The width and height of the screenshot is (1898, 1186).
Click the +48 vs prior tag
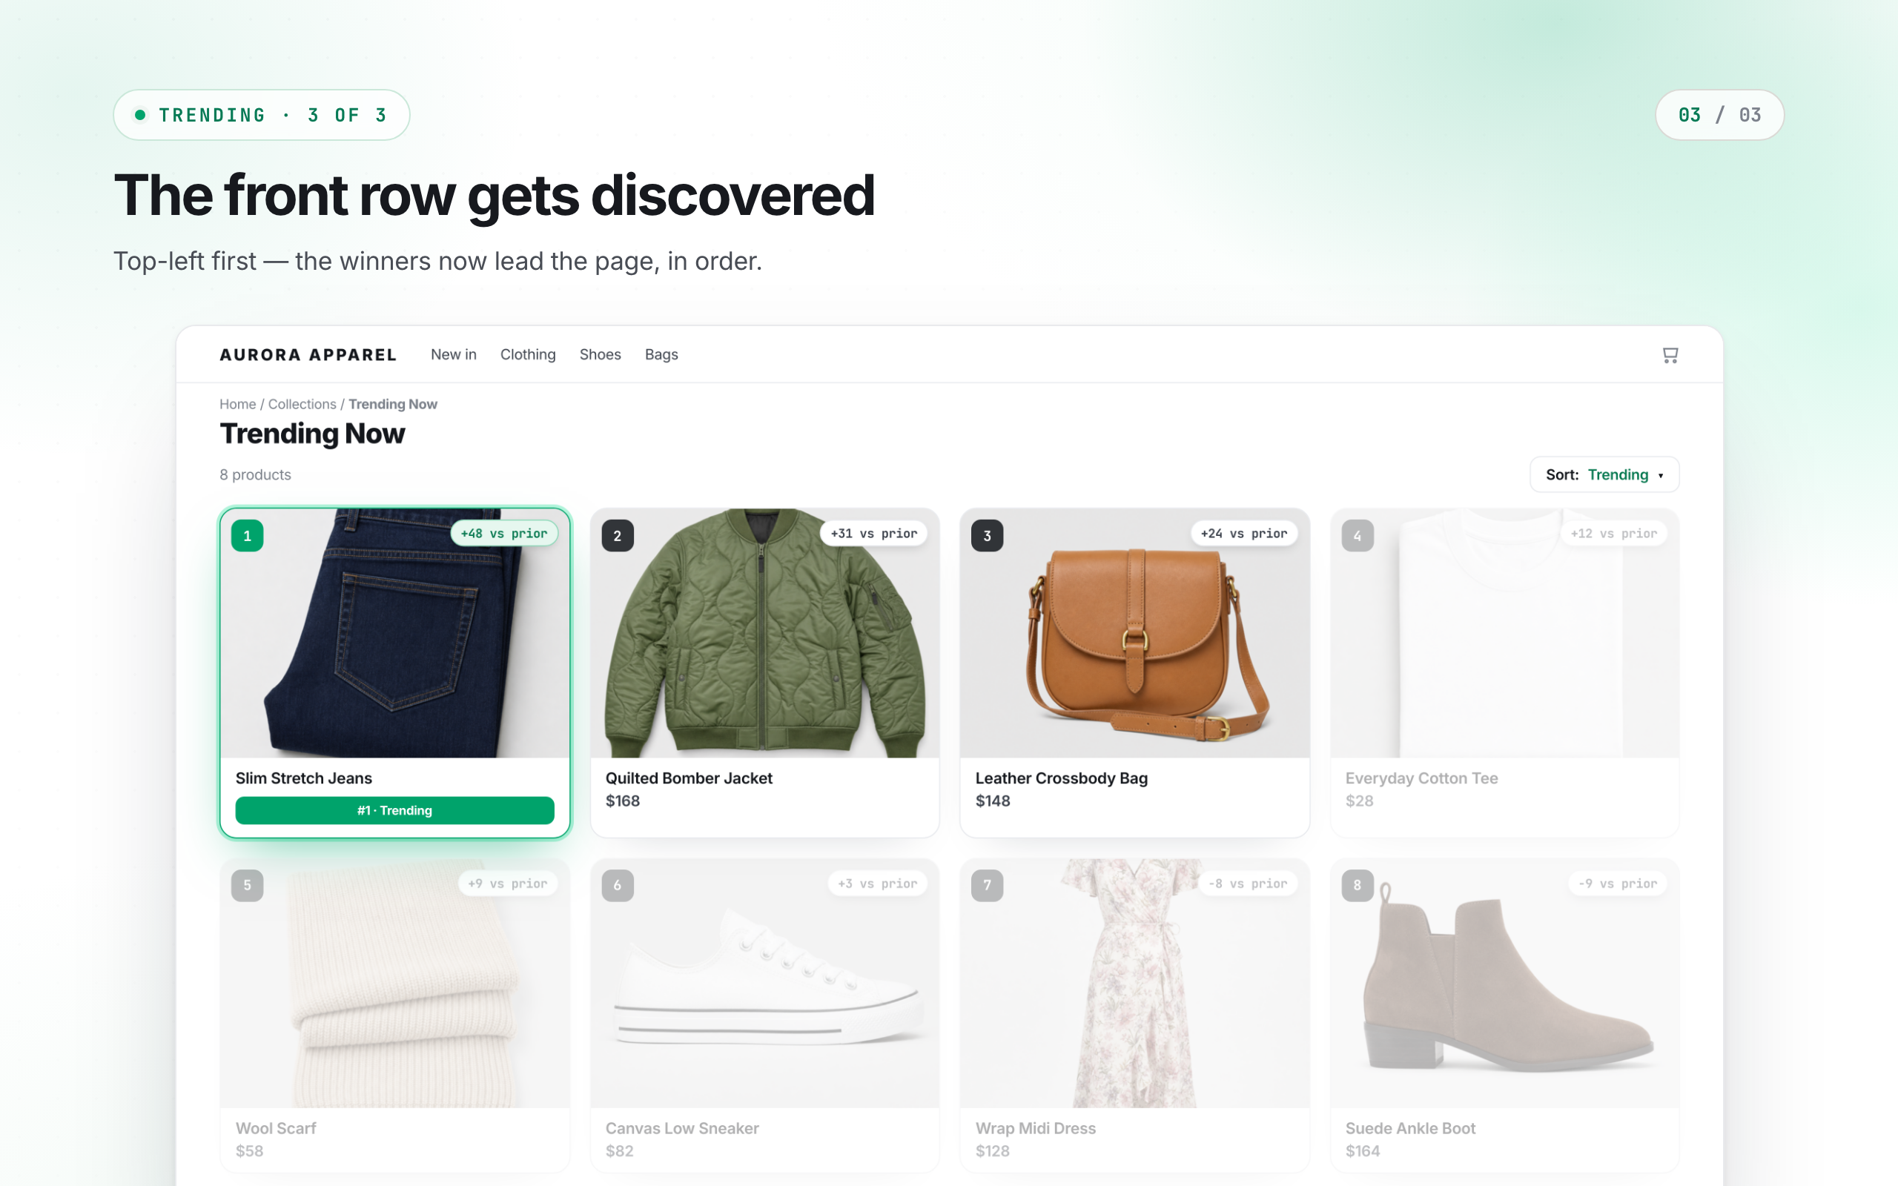click(x=504, y=534)
